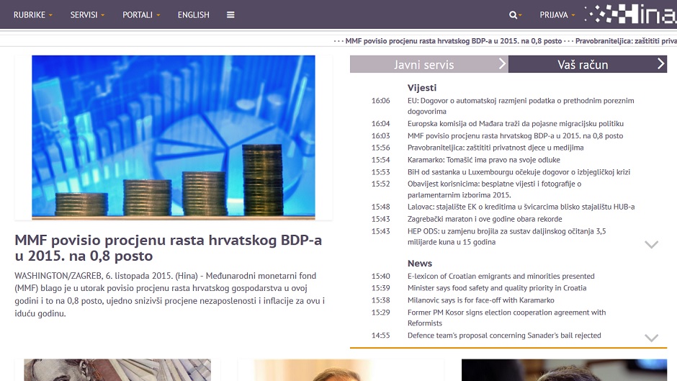The image size is (677, 381).
Task: Click the arrow on Vaš račun tab
Action: point(660,64)
